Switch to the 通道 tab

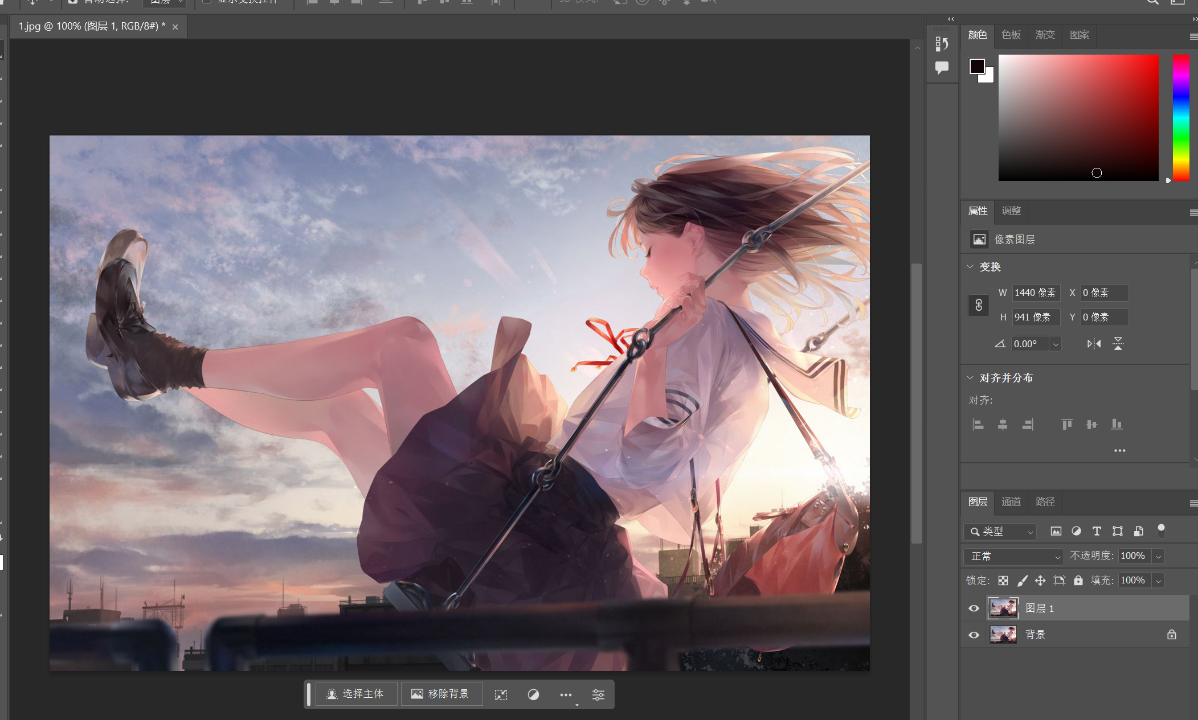point(1011,501)
